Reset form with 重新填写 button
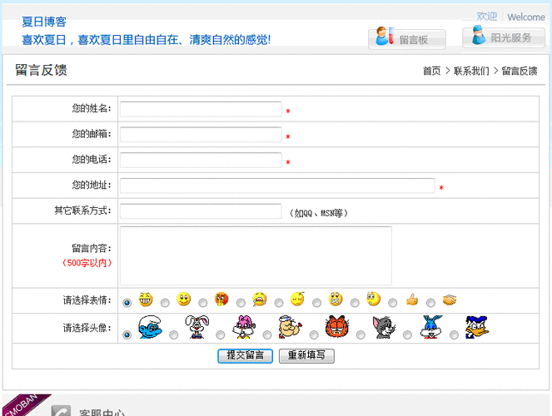Image resolution: width=552 pixels, height=416 pixels. pos(306,355)
